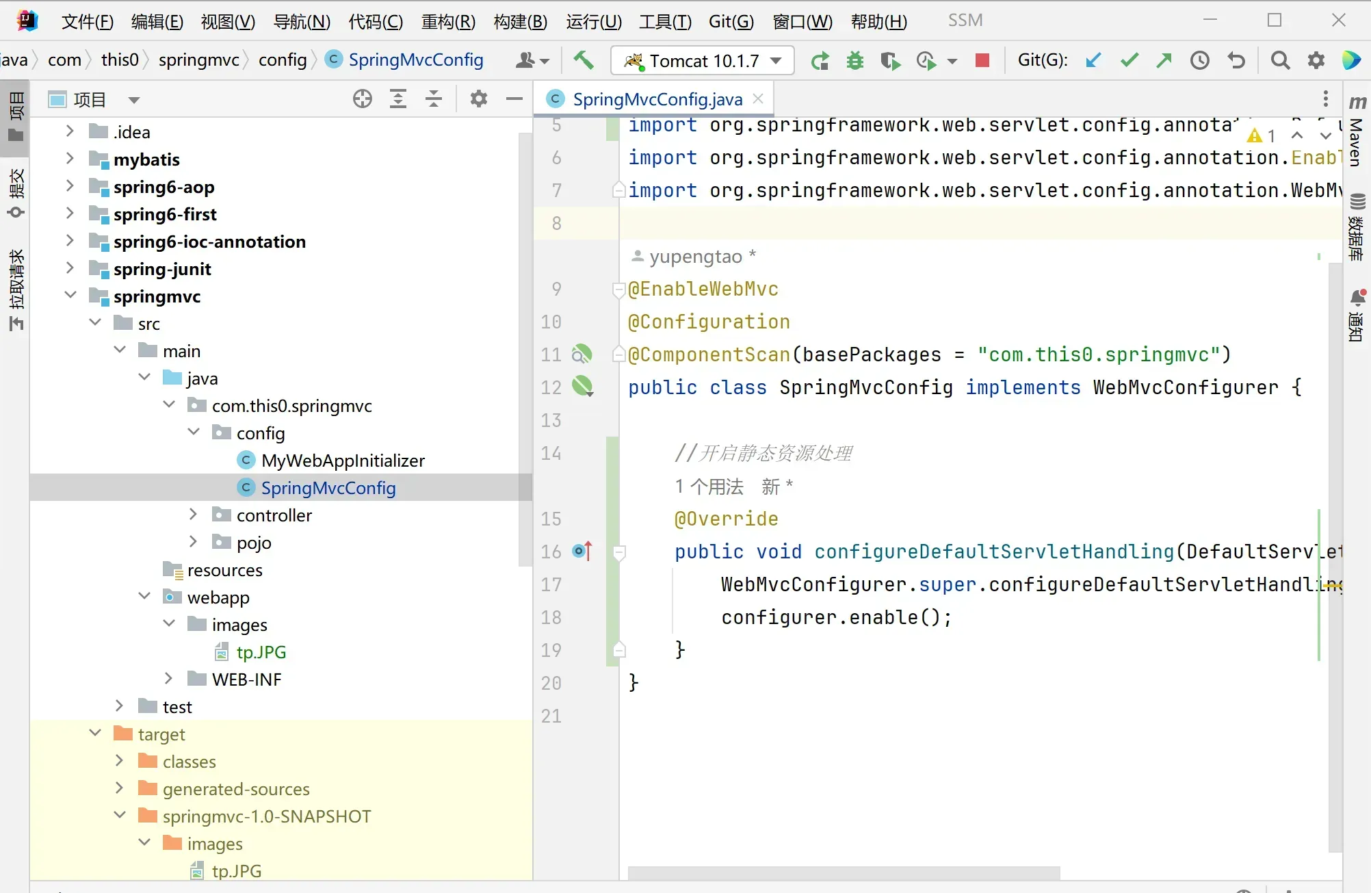Toggle the Maven tool window panel
The width and height of the screenshot is (1371, 893).
pyautogui.click(x=1357, y=133)
